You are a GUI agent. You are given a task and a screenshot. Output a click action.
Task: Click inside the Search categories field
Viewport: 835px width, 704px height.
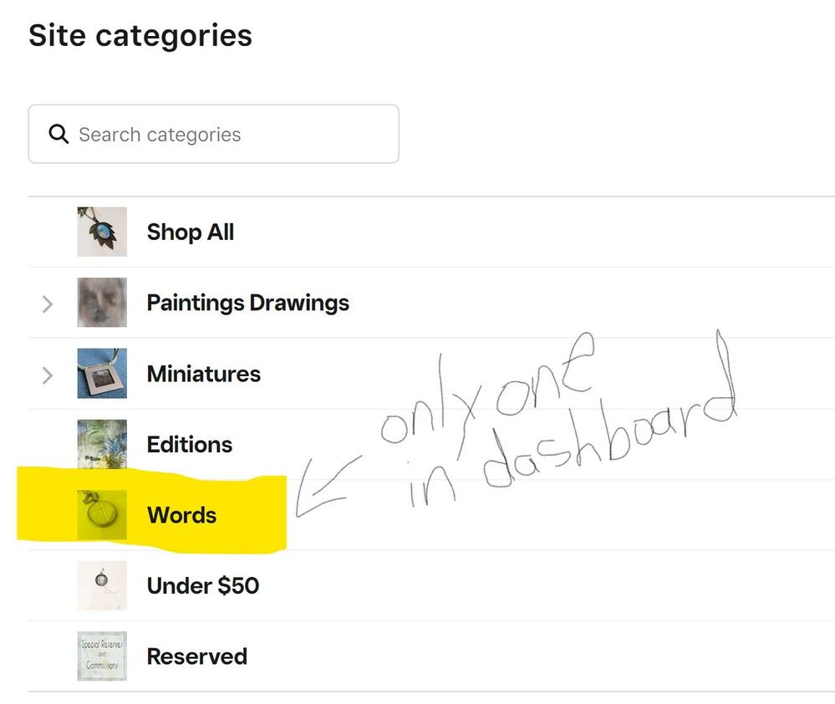(x=213, y=134)
